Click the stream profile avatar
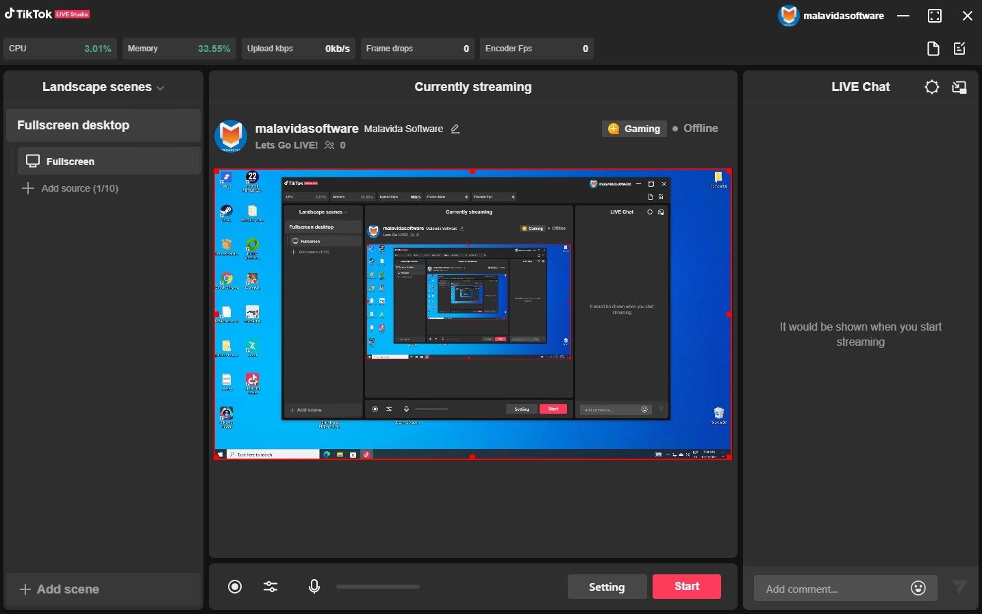 coord(231,136)
